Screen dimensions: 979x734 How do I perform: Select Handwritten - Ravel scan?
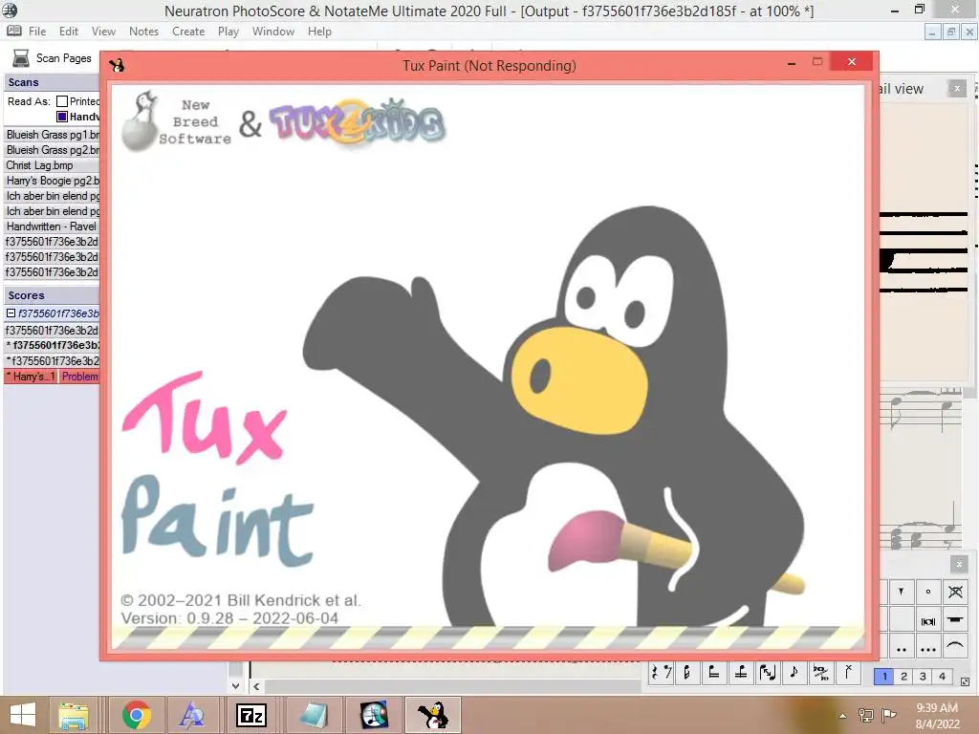click(52, 227)
